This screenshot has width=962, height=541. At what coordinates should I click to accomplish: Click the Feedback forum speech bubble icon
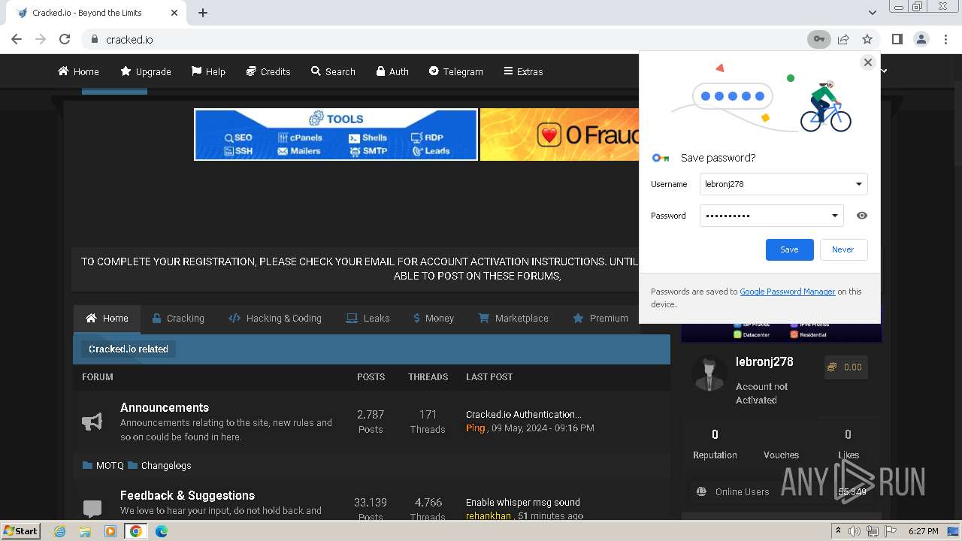[92, 509]
